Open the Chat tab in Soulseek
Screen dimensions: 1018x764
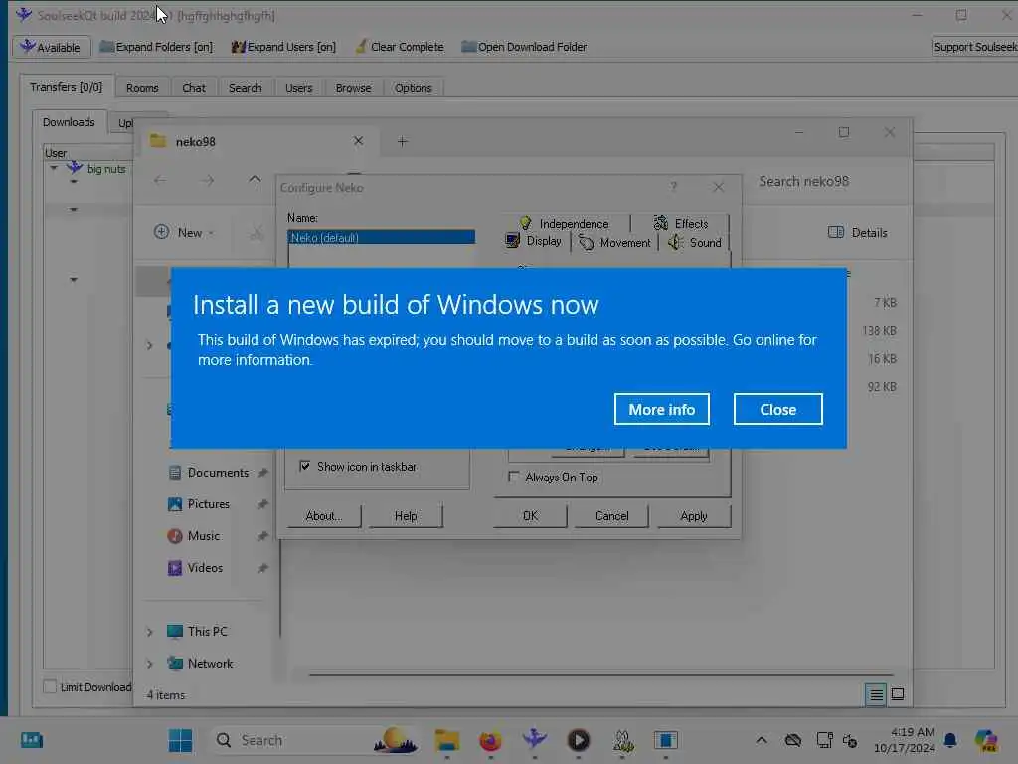coord(194,88)
